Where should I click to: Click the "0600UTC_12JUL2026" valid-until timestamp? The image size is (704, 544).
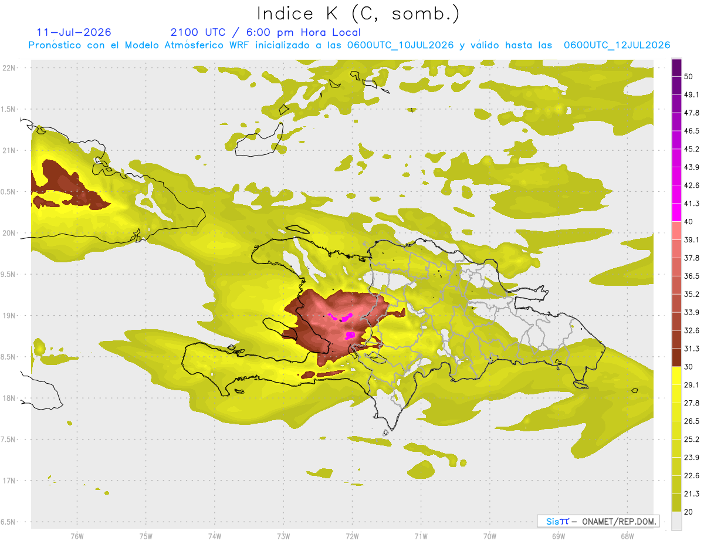pos(617,45)
